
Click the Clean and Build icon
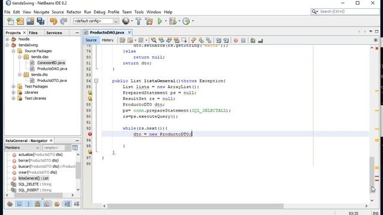(149, 21)
